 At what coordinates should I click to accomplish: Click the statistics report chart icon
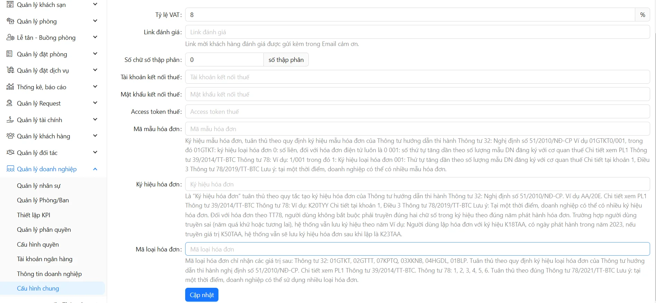[x=10, y=87]
